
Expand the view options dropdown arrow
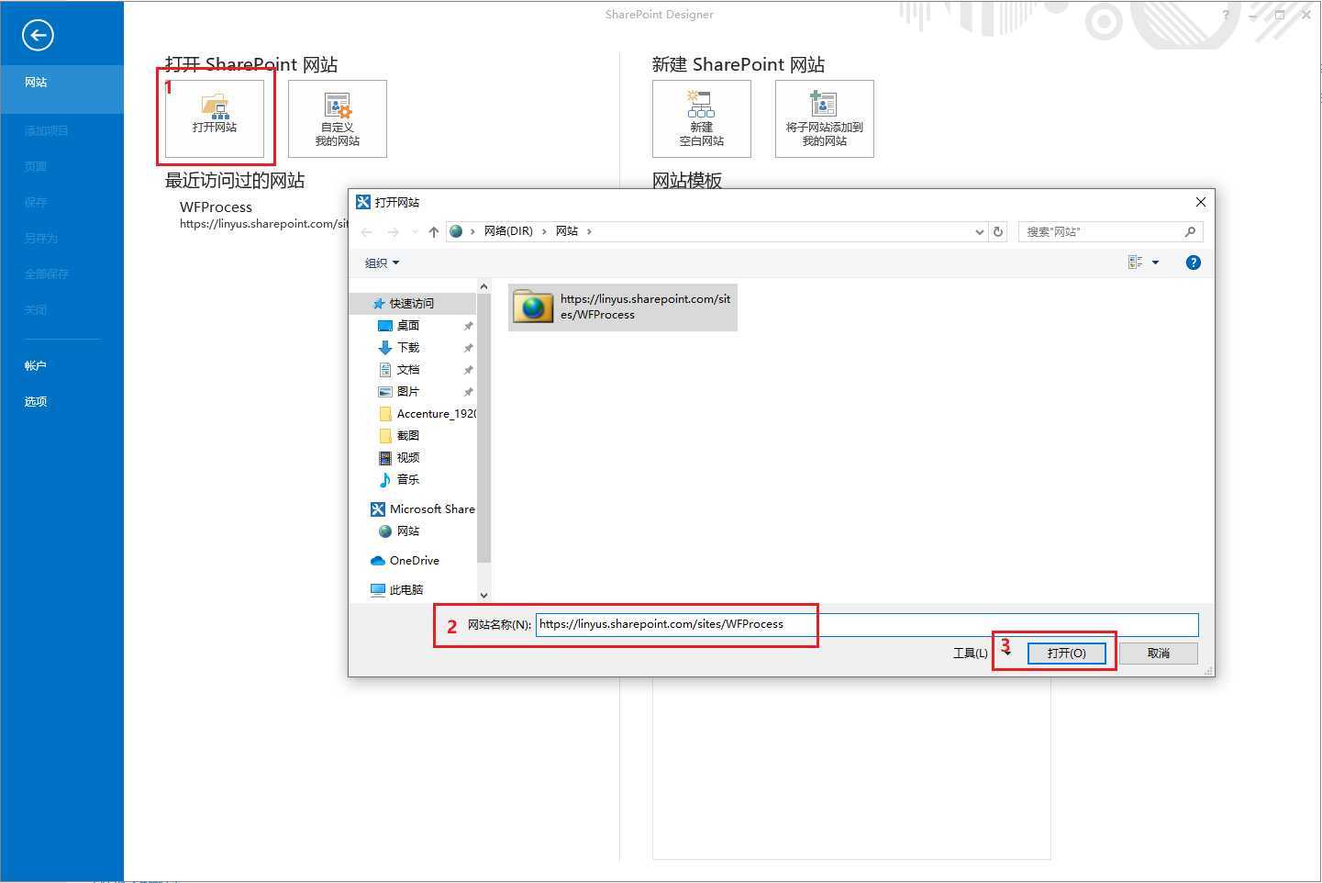[x=1155, y=263]
